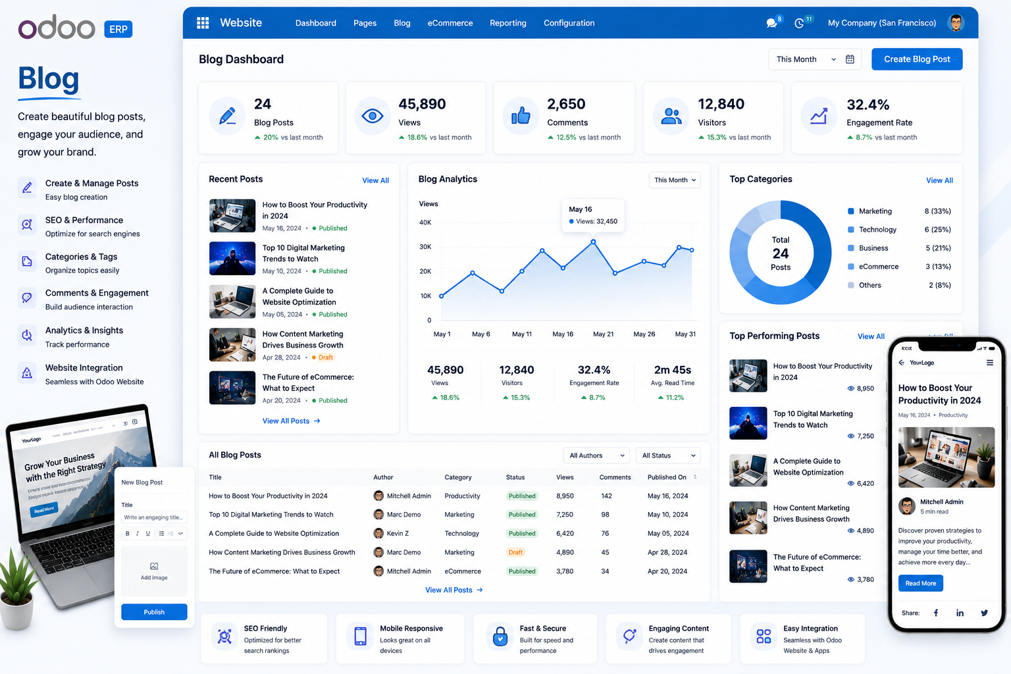This screenshot has height=674, width=1011.
Task: Click View All in Top Performing Posts
Action: (871, 336)
